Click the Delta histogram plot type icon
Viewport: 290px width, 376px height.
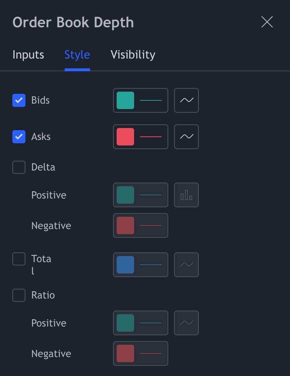tap(186, 195)
